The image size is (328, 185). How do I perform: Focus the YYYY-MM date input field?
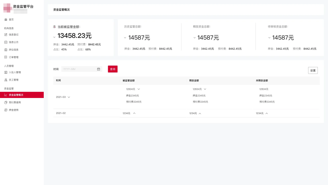[79, 69]
